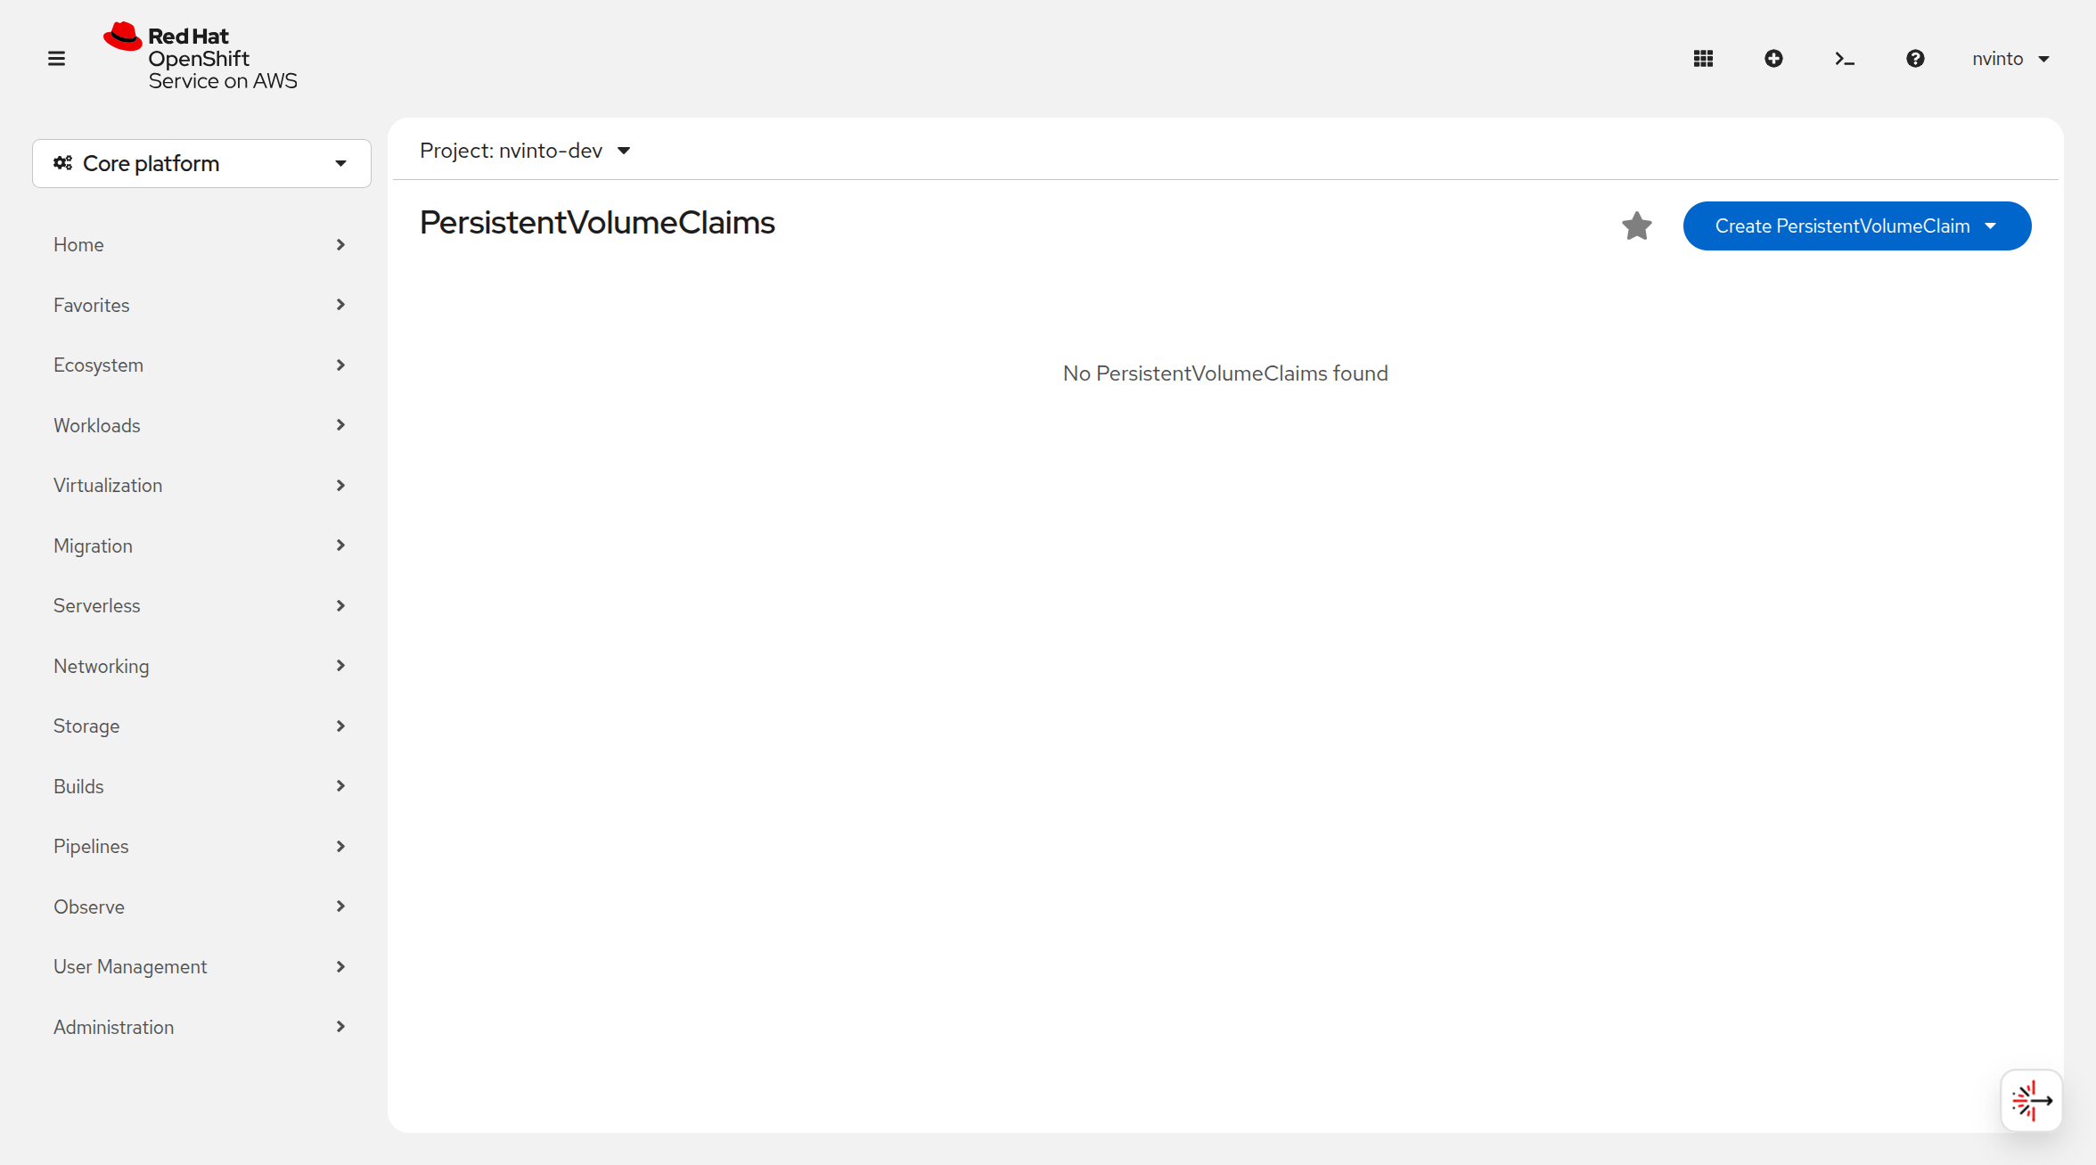Screen dimensions: 2096x1165
Task: Open the help question mark menu
Action: pos(1915,59)
